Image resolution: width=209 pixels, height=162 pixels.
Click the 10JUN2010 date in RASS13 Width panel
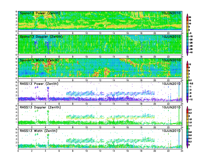tap(171, 131)
